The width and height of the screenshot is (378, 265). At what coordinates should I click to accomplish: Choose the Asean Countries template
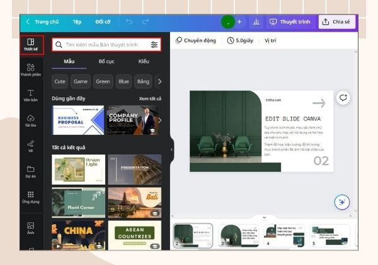135,235
